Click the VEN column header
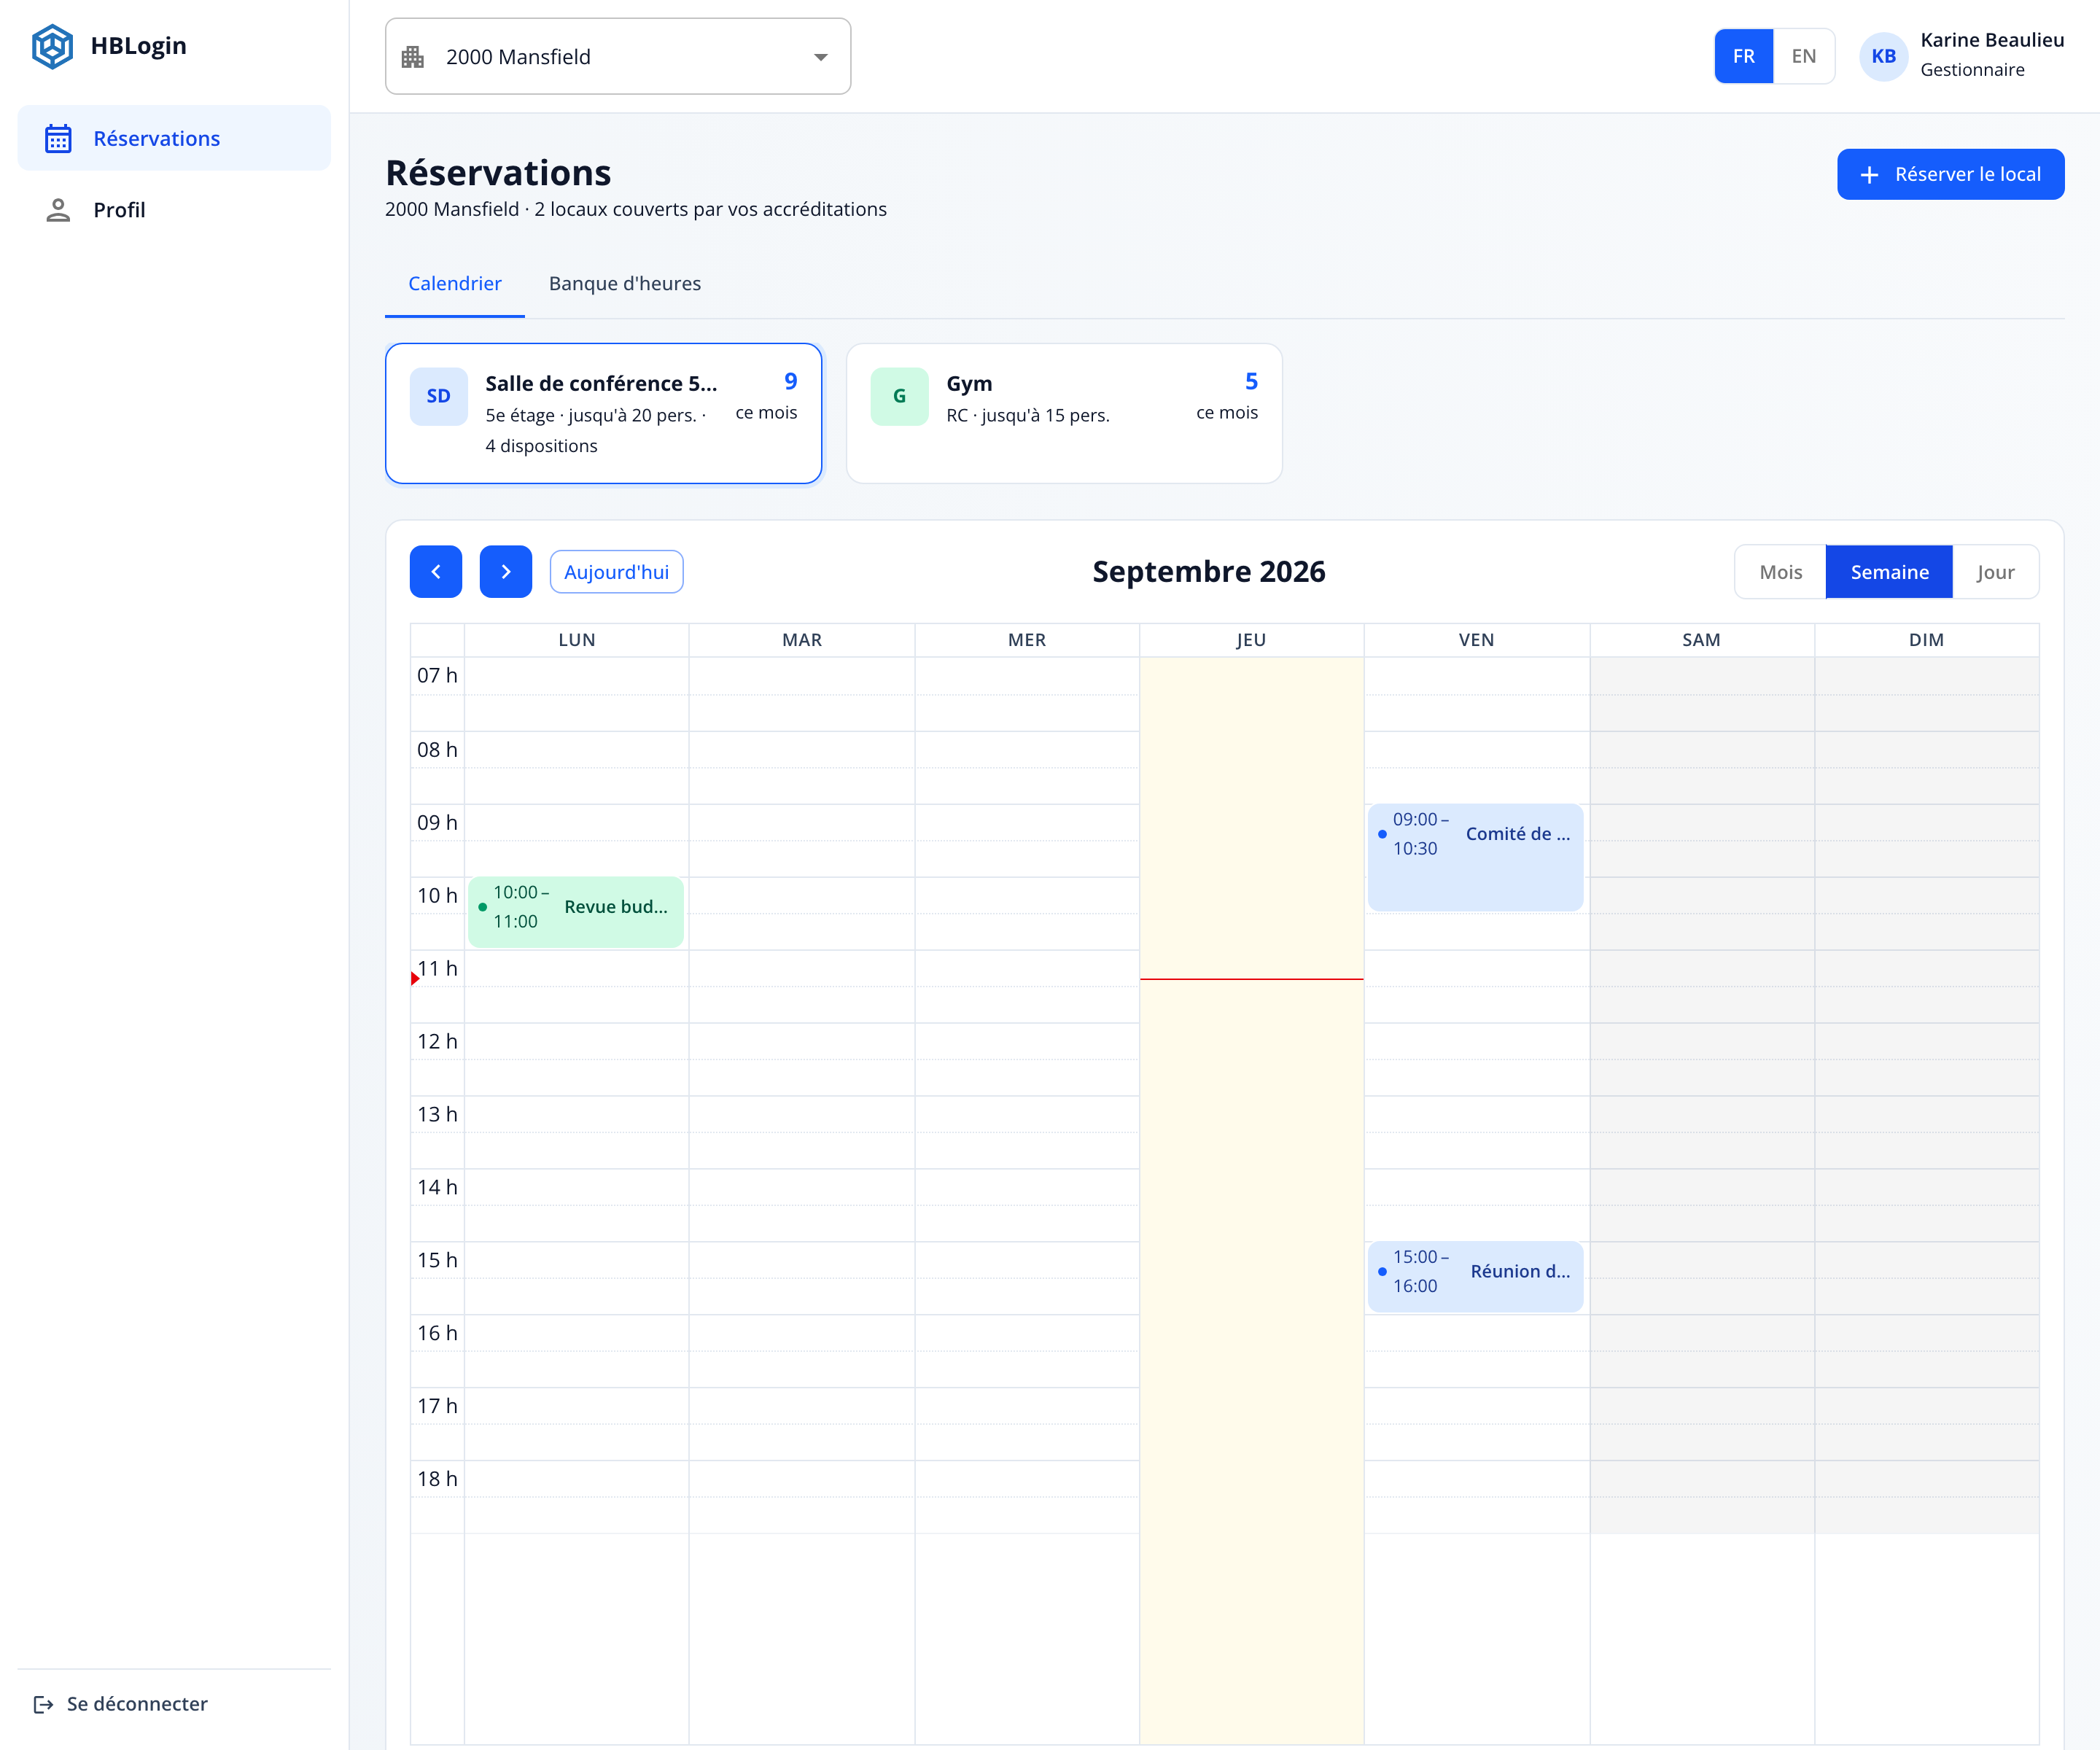 click(x=1476, y=640)
